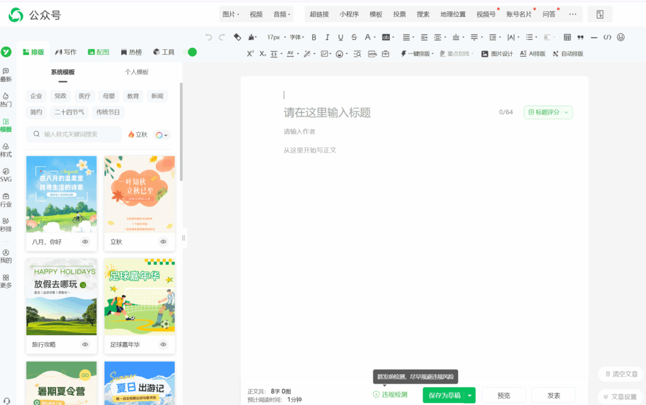Viewport: 646px width, 405px height.
Task: Click the title field 请在这里输入标题
Action: 327,113
